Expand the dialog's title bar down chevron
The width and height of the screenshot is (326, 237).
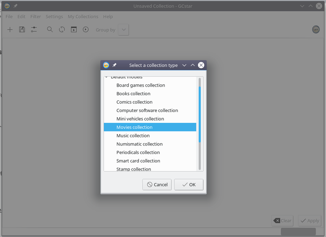point(184,65)
